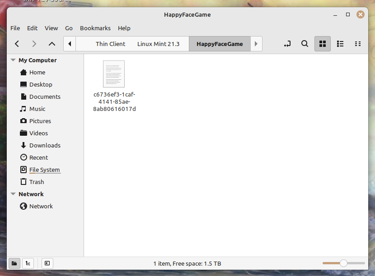Open the Bookmarks menu
The height and width of the screenshot is (276, 375).
pos(95,28)
